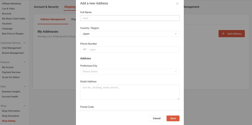The height and width of the screenshot is (125, 252).
Task: Open the Country / Region dropdown
Action: click(130, 34)
